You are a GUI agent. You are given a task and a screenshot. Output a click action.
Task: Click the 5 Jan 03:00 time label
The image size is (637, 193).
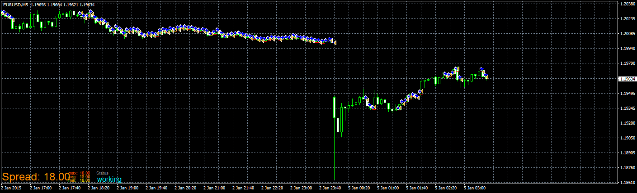point(475,188)
